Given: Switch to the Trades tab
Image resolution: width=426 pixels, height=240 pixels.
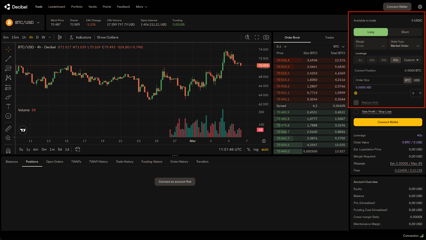Looking at the screenshot, I should coord(329,38).
